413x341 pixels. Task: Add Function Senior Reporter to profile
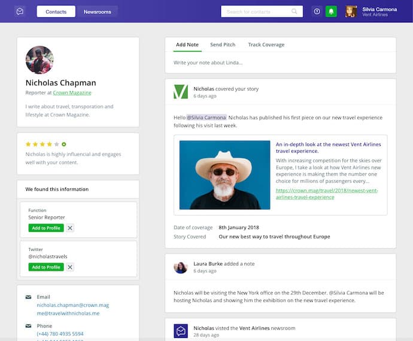(45, 228)
